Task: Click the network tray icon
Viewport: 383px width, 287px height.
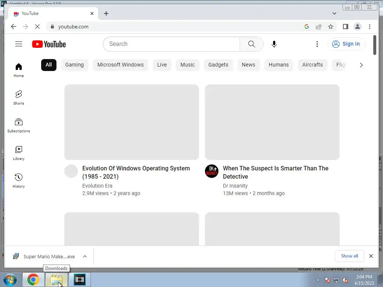Action: [336, 280]
